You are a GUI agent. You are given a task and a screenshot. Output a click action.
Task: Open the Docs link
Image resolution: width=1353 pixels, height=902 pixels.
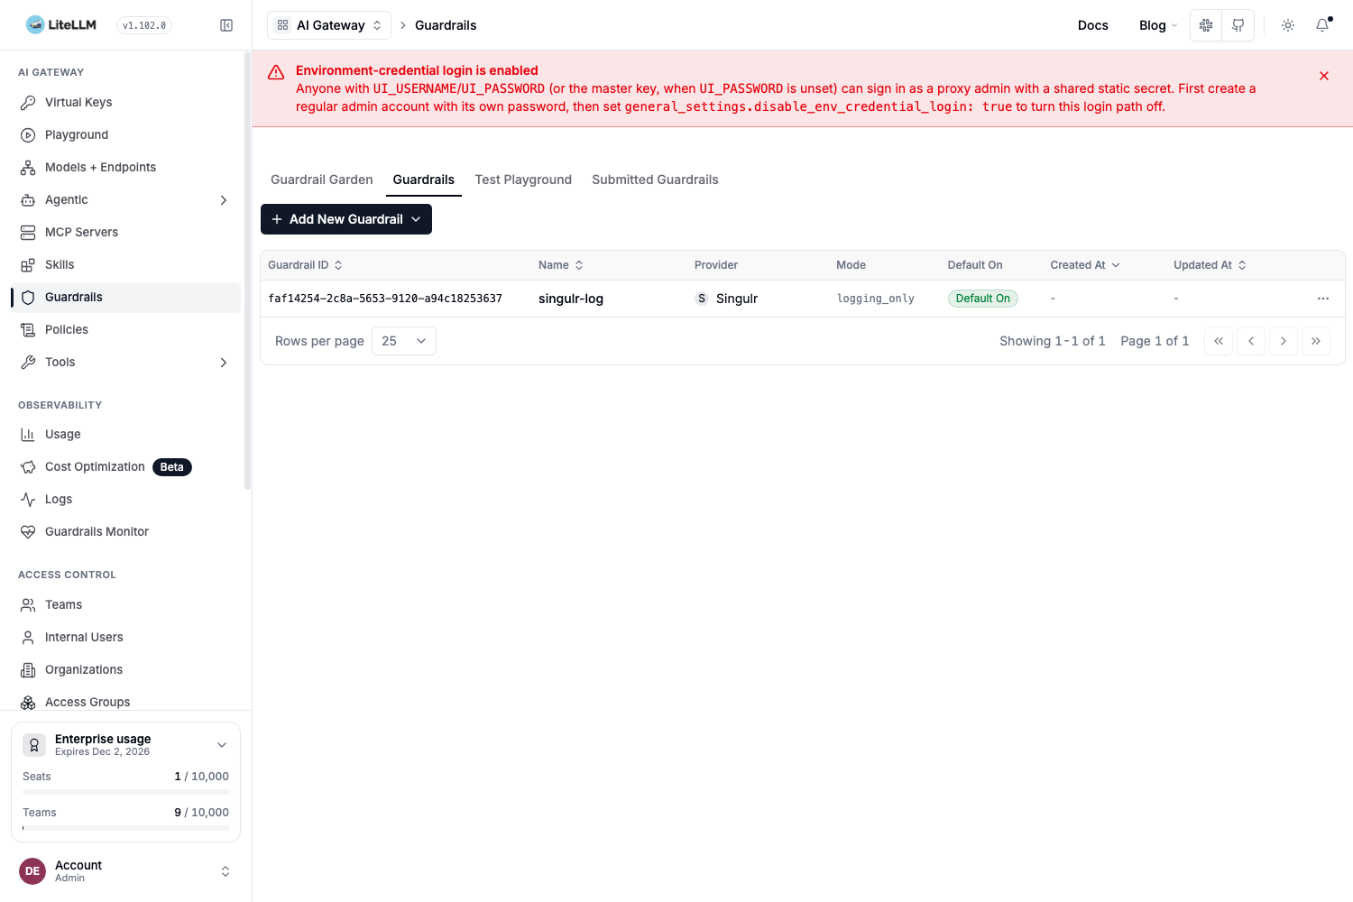1093,25
